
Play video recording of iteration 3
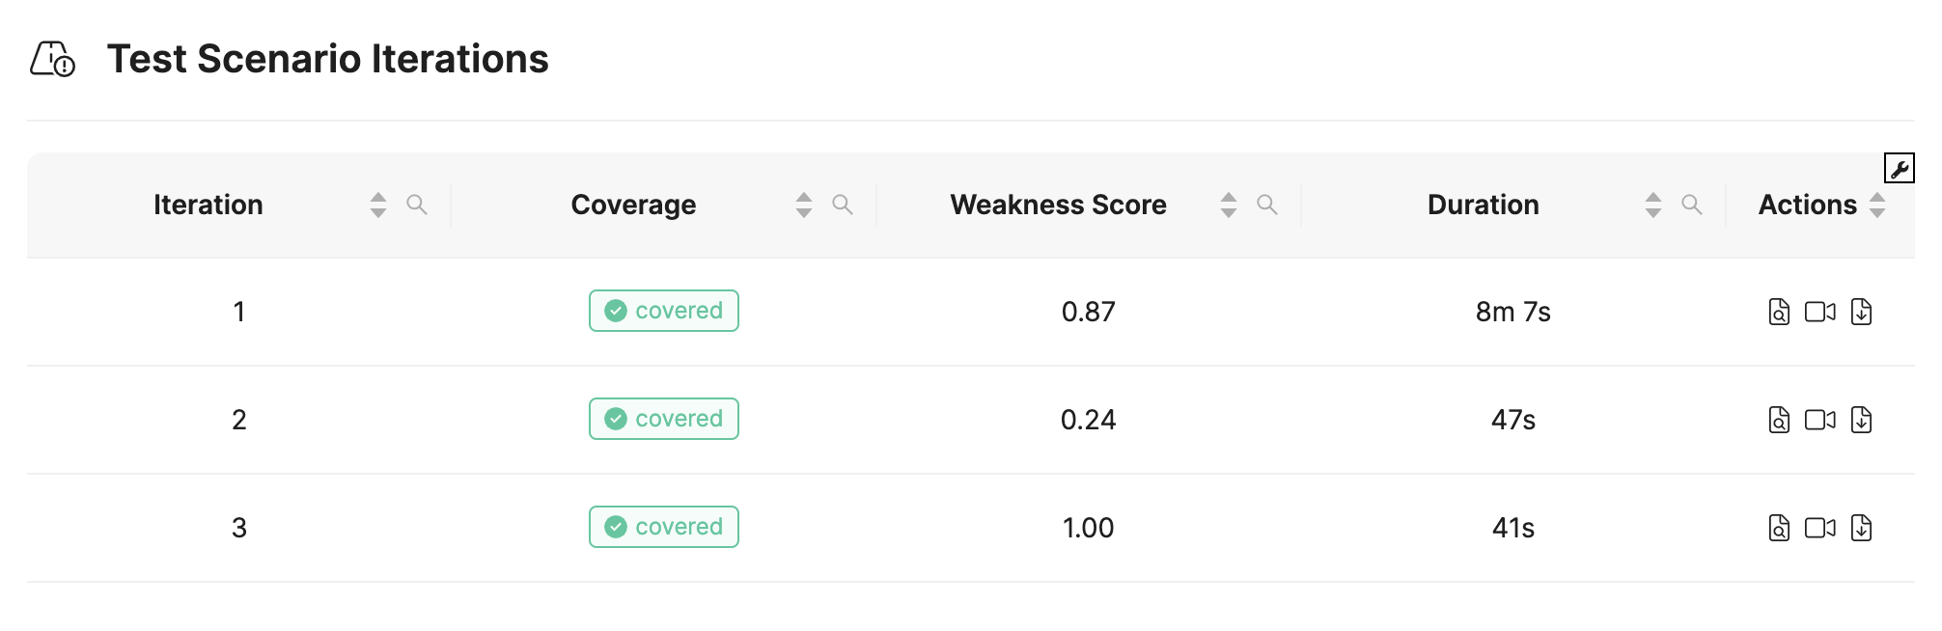click(x=1820, y=528)
